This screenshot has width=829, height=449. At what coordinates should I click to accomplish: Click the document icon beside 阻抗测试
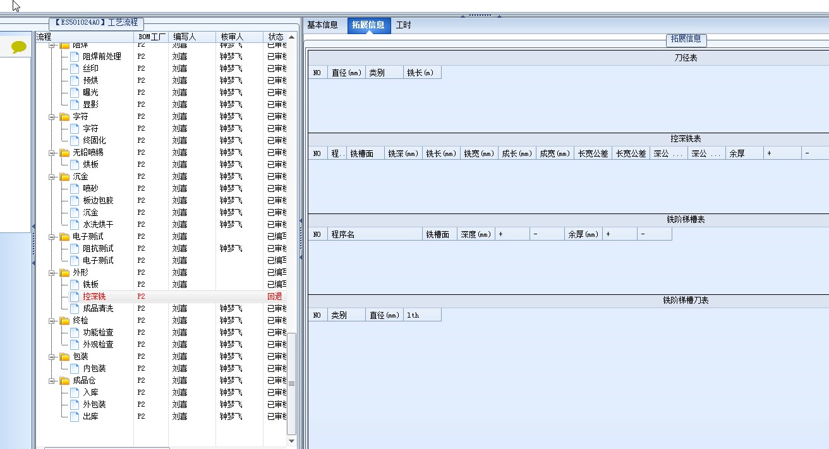(x=75, y=248)
